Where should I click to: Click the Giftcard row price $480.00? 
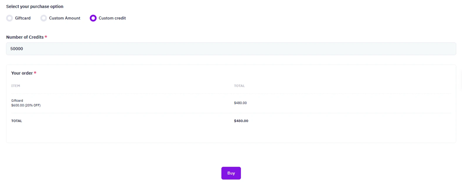[x=240, y=103]
